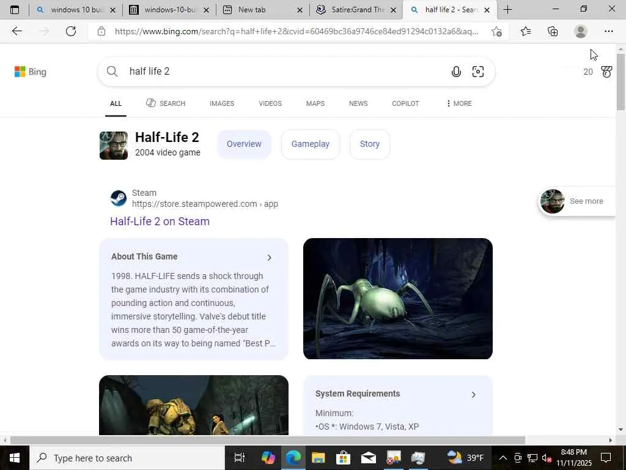Open Microsoft Rewards medal icon
This screenshot has width=626, height=470.
pyautogui.click(x=606, y=72)
